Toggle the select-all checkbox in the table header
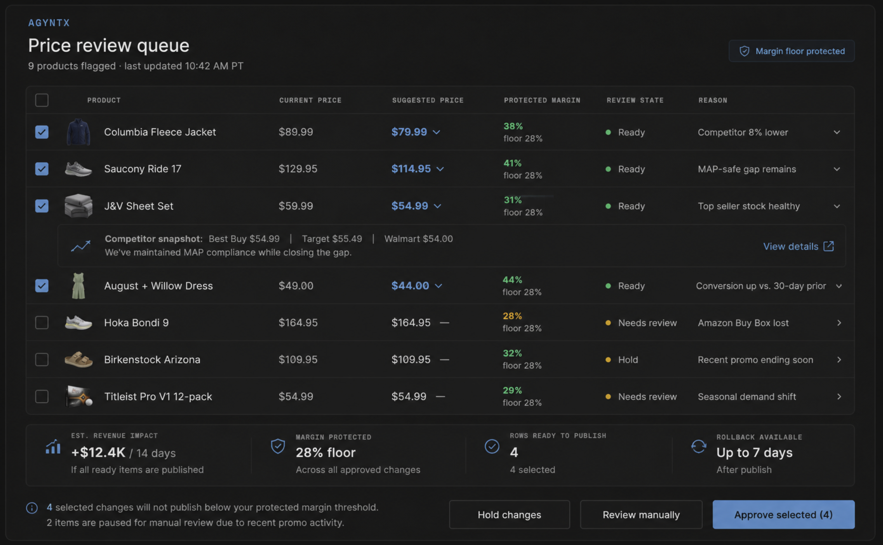883x545 pixels. coord(42,100)
